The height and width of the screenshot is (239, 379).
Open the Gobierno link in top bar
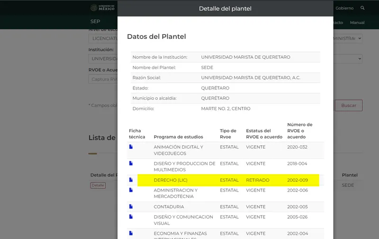[x=344, y=8]
